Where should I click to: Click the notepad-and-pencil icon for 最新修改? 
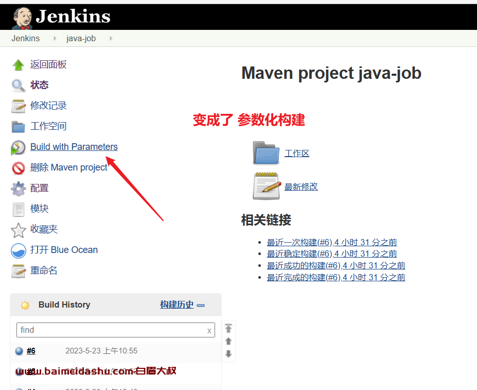point(267,186)
